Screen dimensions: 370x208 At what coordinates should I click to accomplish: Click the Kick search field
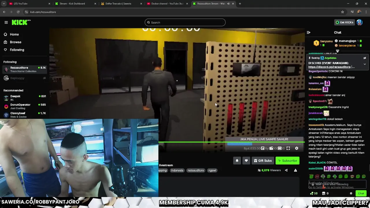tap(185, 22)
